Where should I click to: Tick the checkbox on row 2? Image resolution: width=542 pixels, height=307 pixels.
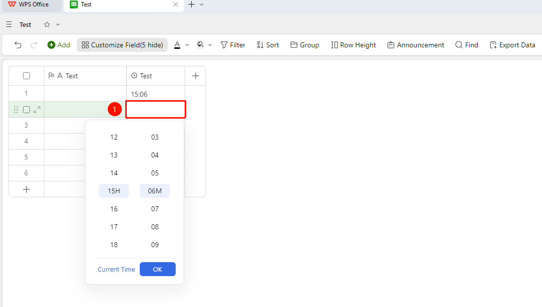26,110
